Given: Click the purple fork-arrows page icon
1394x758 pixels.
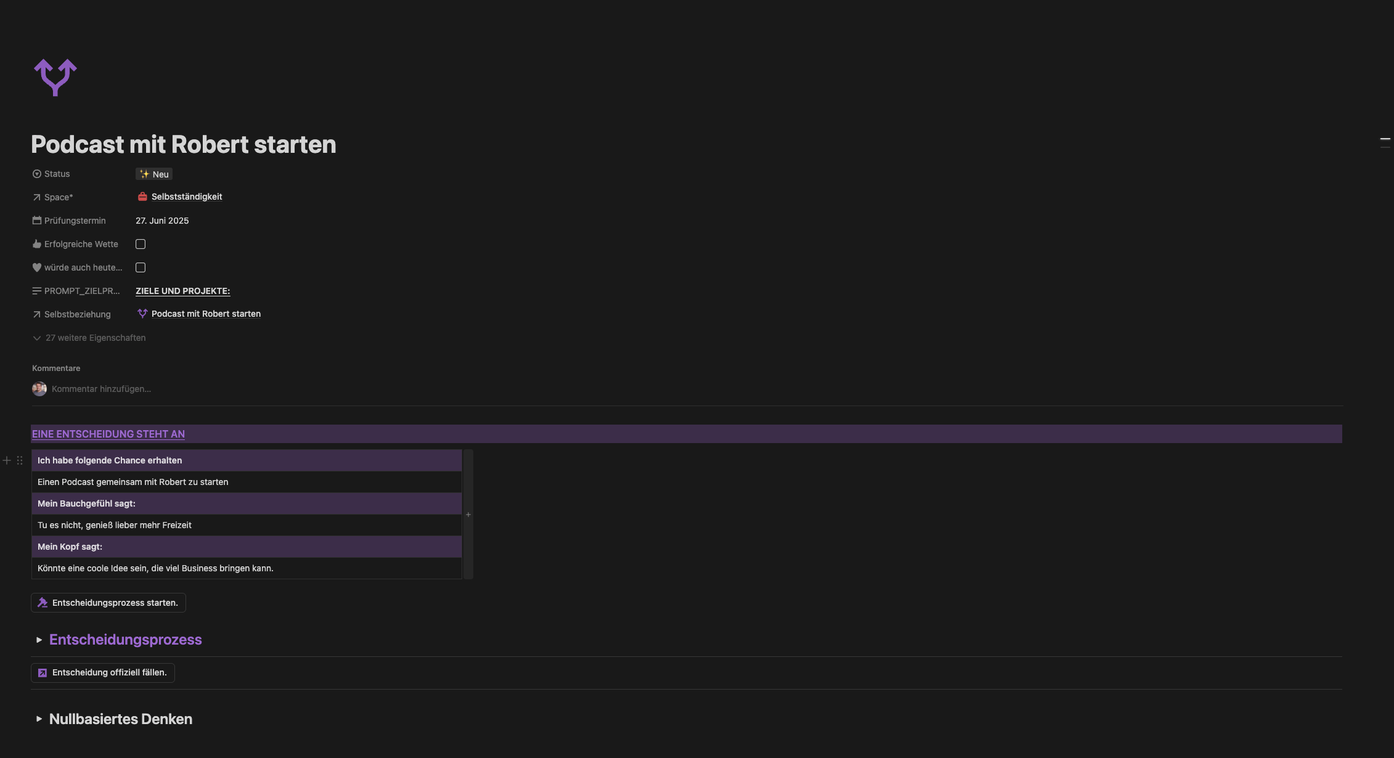Looking at the screenshot, I should [55, 78].
